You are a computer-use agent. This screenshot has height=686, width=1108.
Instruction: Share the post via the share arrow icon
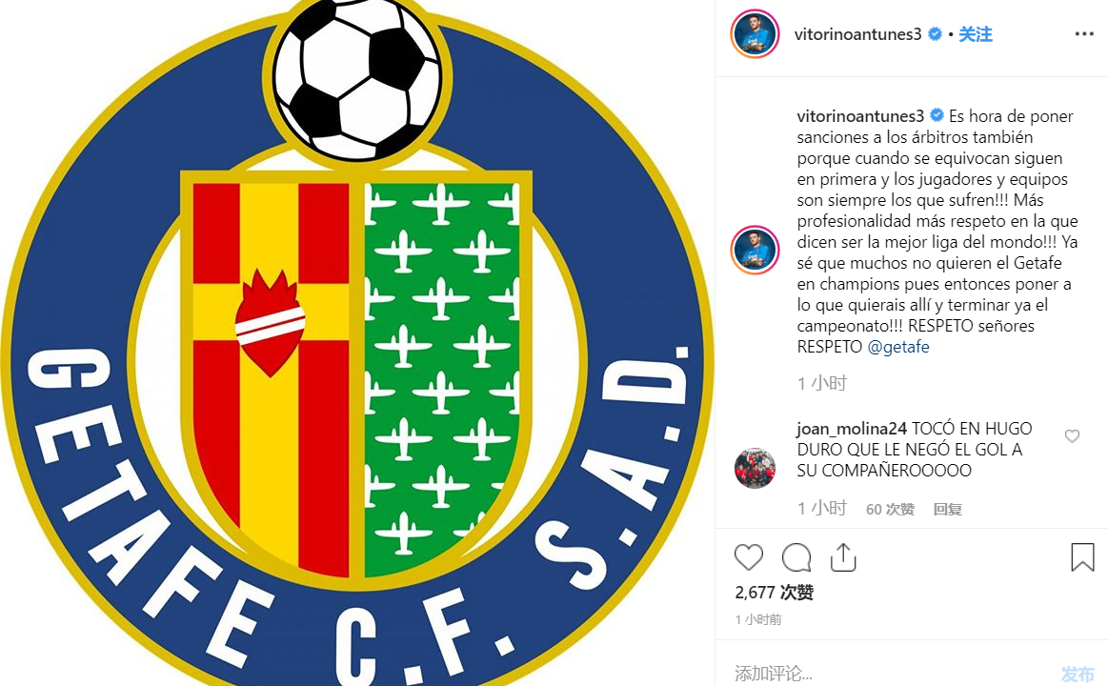click(x=843, y=556)
